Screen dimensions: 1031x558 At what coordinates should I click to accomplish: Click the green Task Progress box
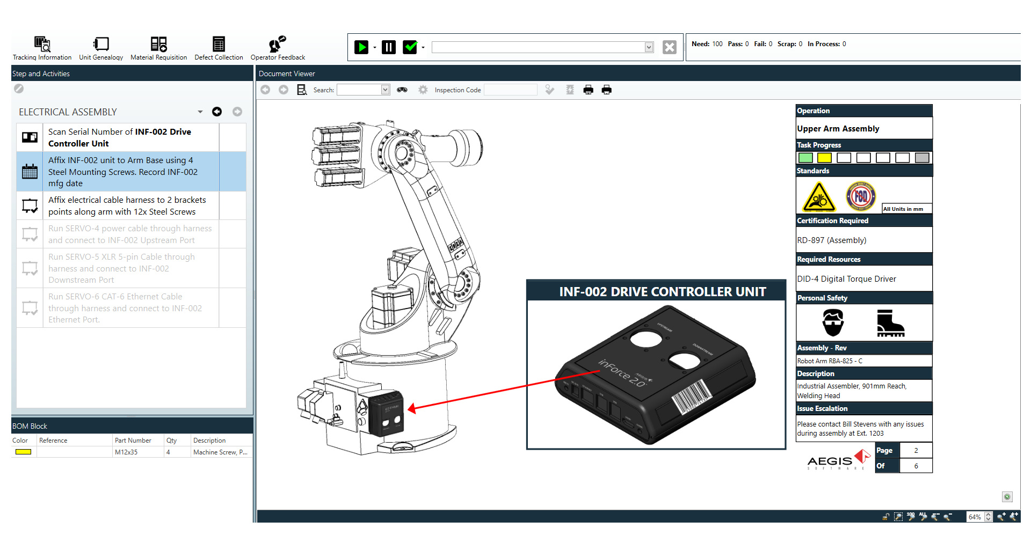coord(805,158)
